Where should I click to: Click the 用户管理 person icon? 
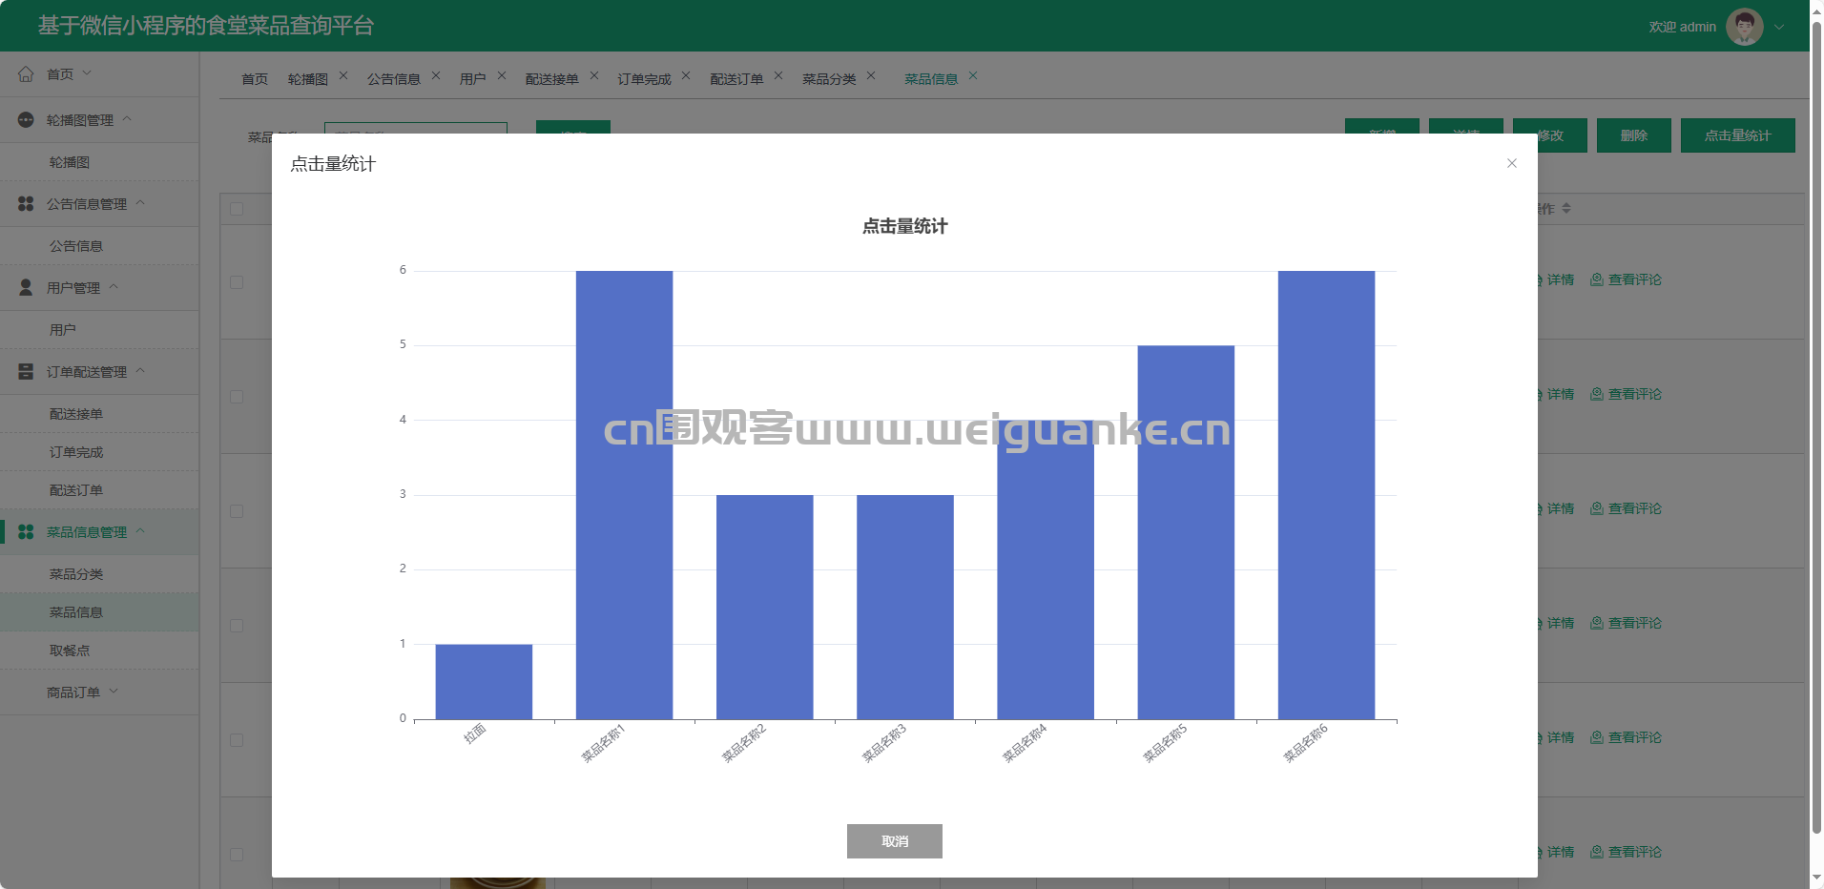26,287
